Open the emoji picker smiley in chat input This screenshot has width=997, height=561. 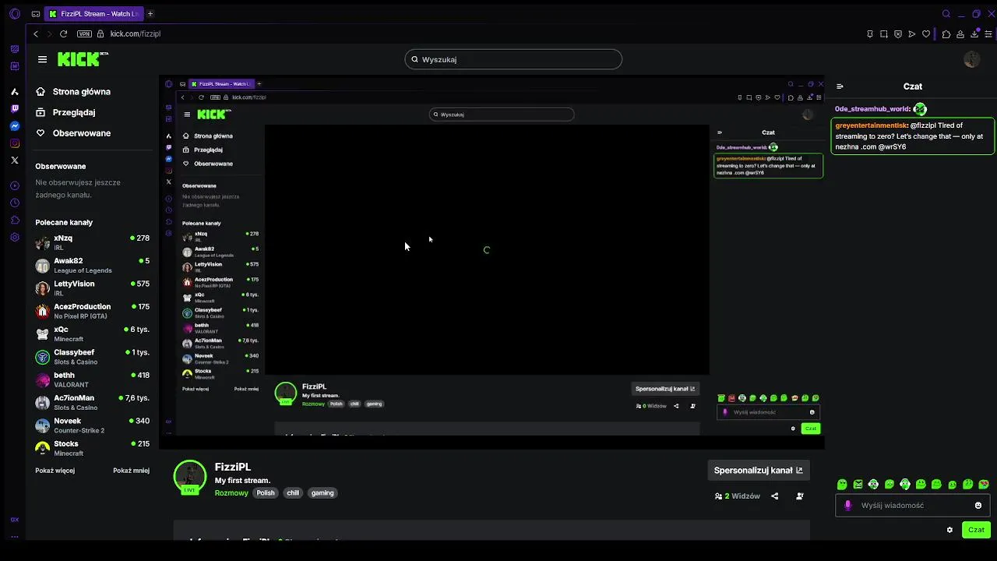(x=978, y=505)
